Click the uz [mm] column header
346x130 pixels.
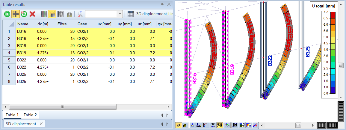(x=146, y=24)
